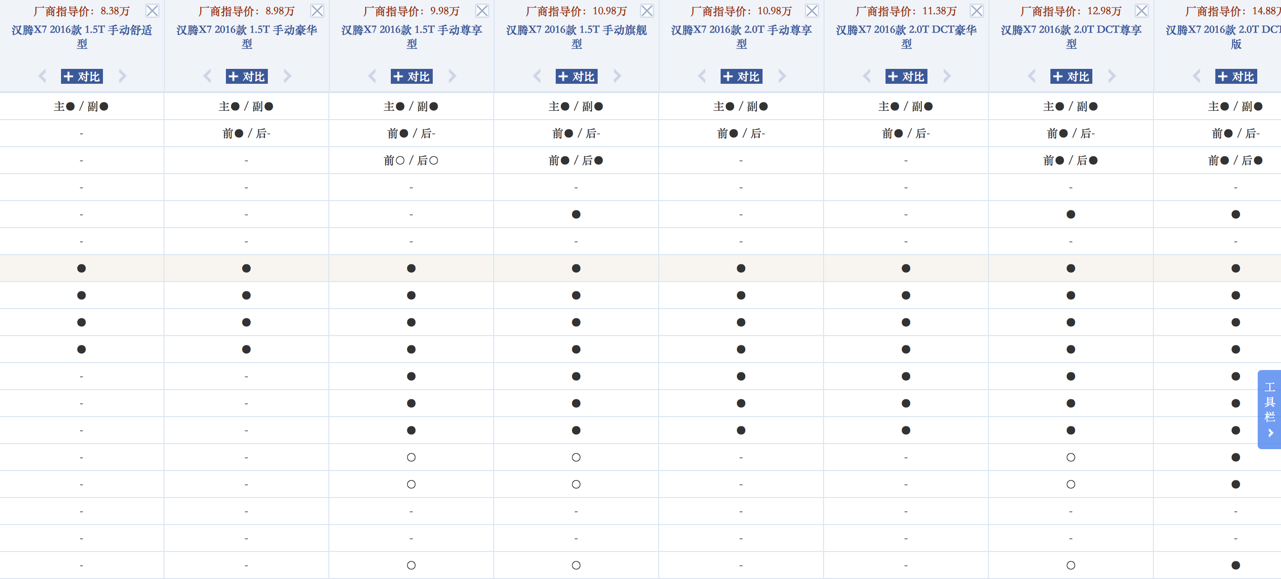This screenshot has height=579, width=1281.
Task: Click 对比 for 1.5T 手动尊享型
Action: pos(412,76)
